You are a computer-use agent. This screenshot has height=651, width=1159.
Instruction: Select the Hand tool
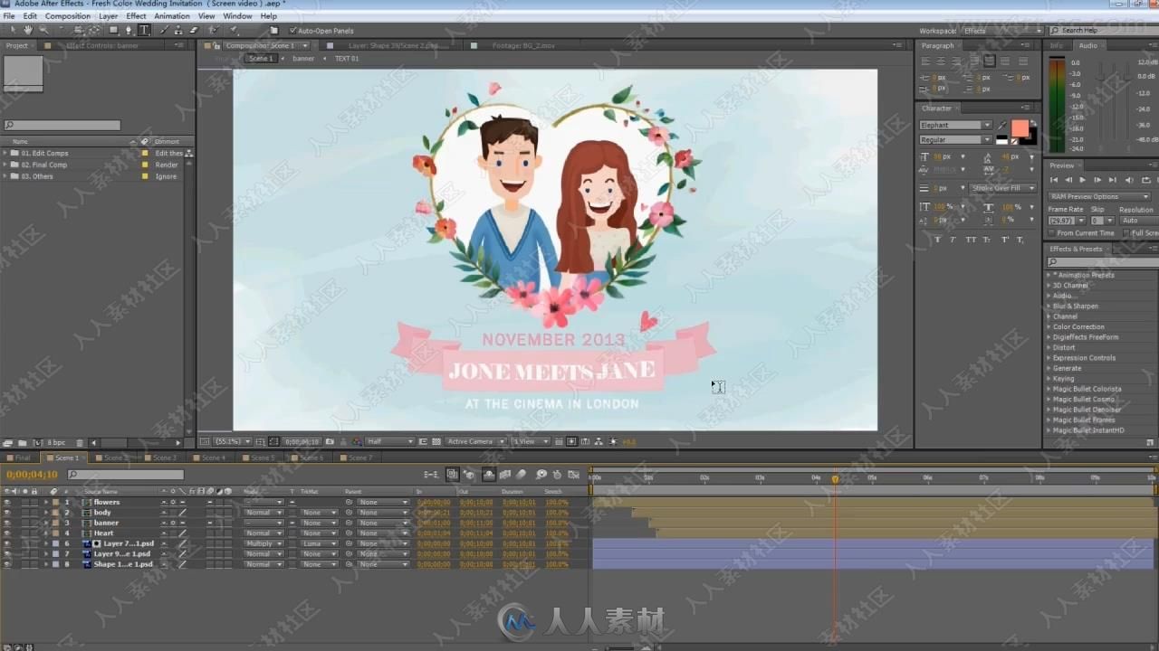click(28, 30)
